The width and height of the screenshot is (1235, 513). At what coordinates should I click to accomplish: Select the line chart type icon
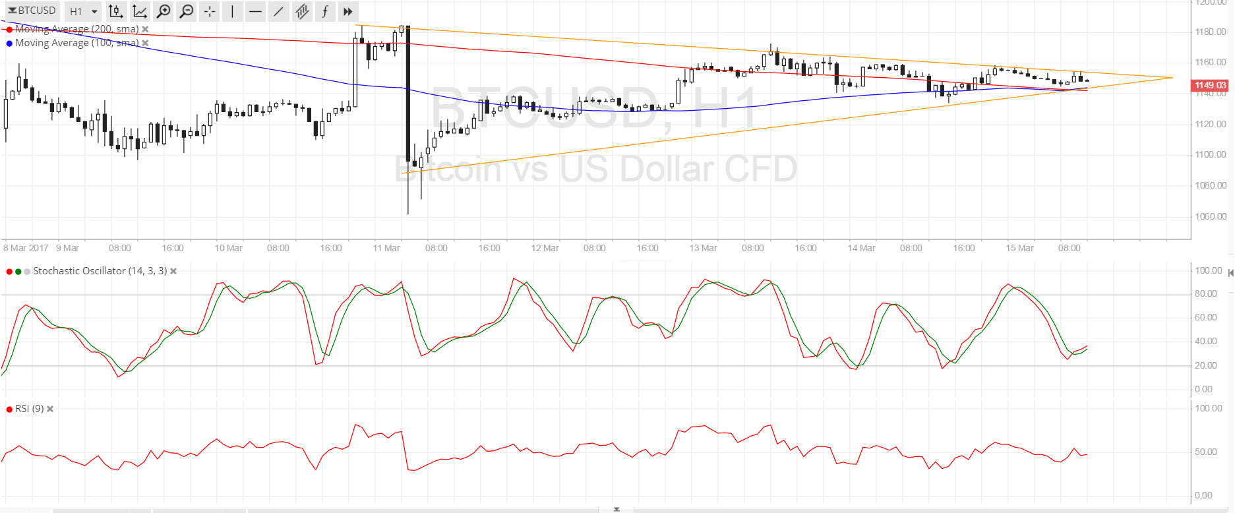pyautogui.click(x=140, y=11)
